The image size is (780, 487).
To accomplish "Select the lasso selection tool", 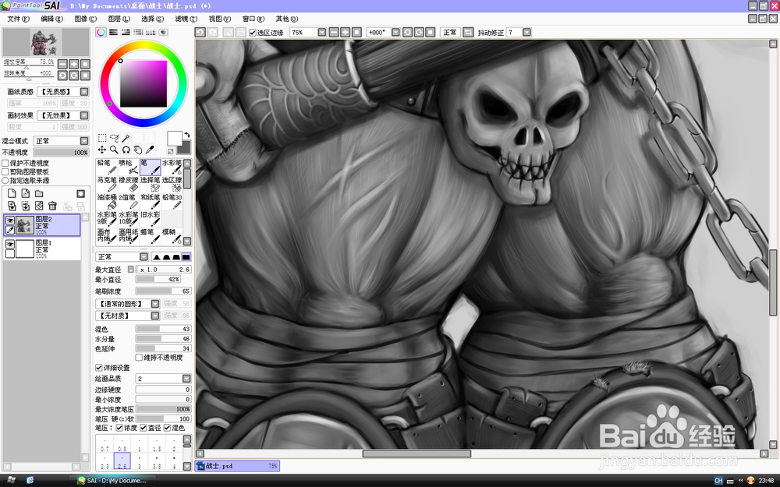I will [114, 138].
